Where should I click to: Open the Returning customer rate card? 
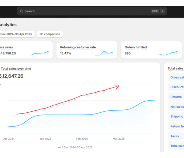tap(87, 50)
